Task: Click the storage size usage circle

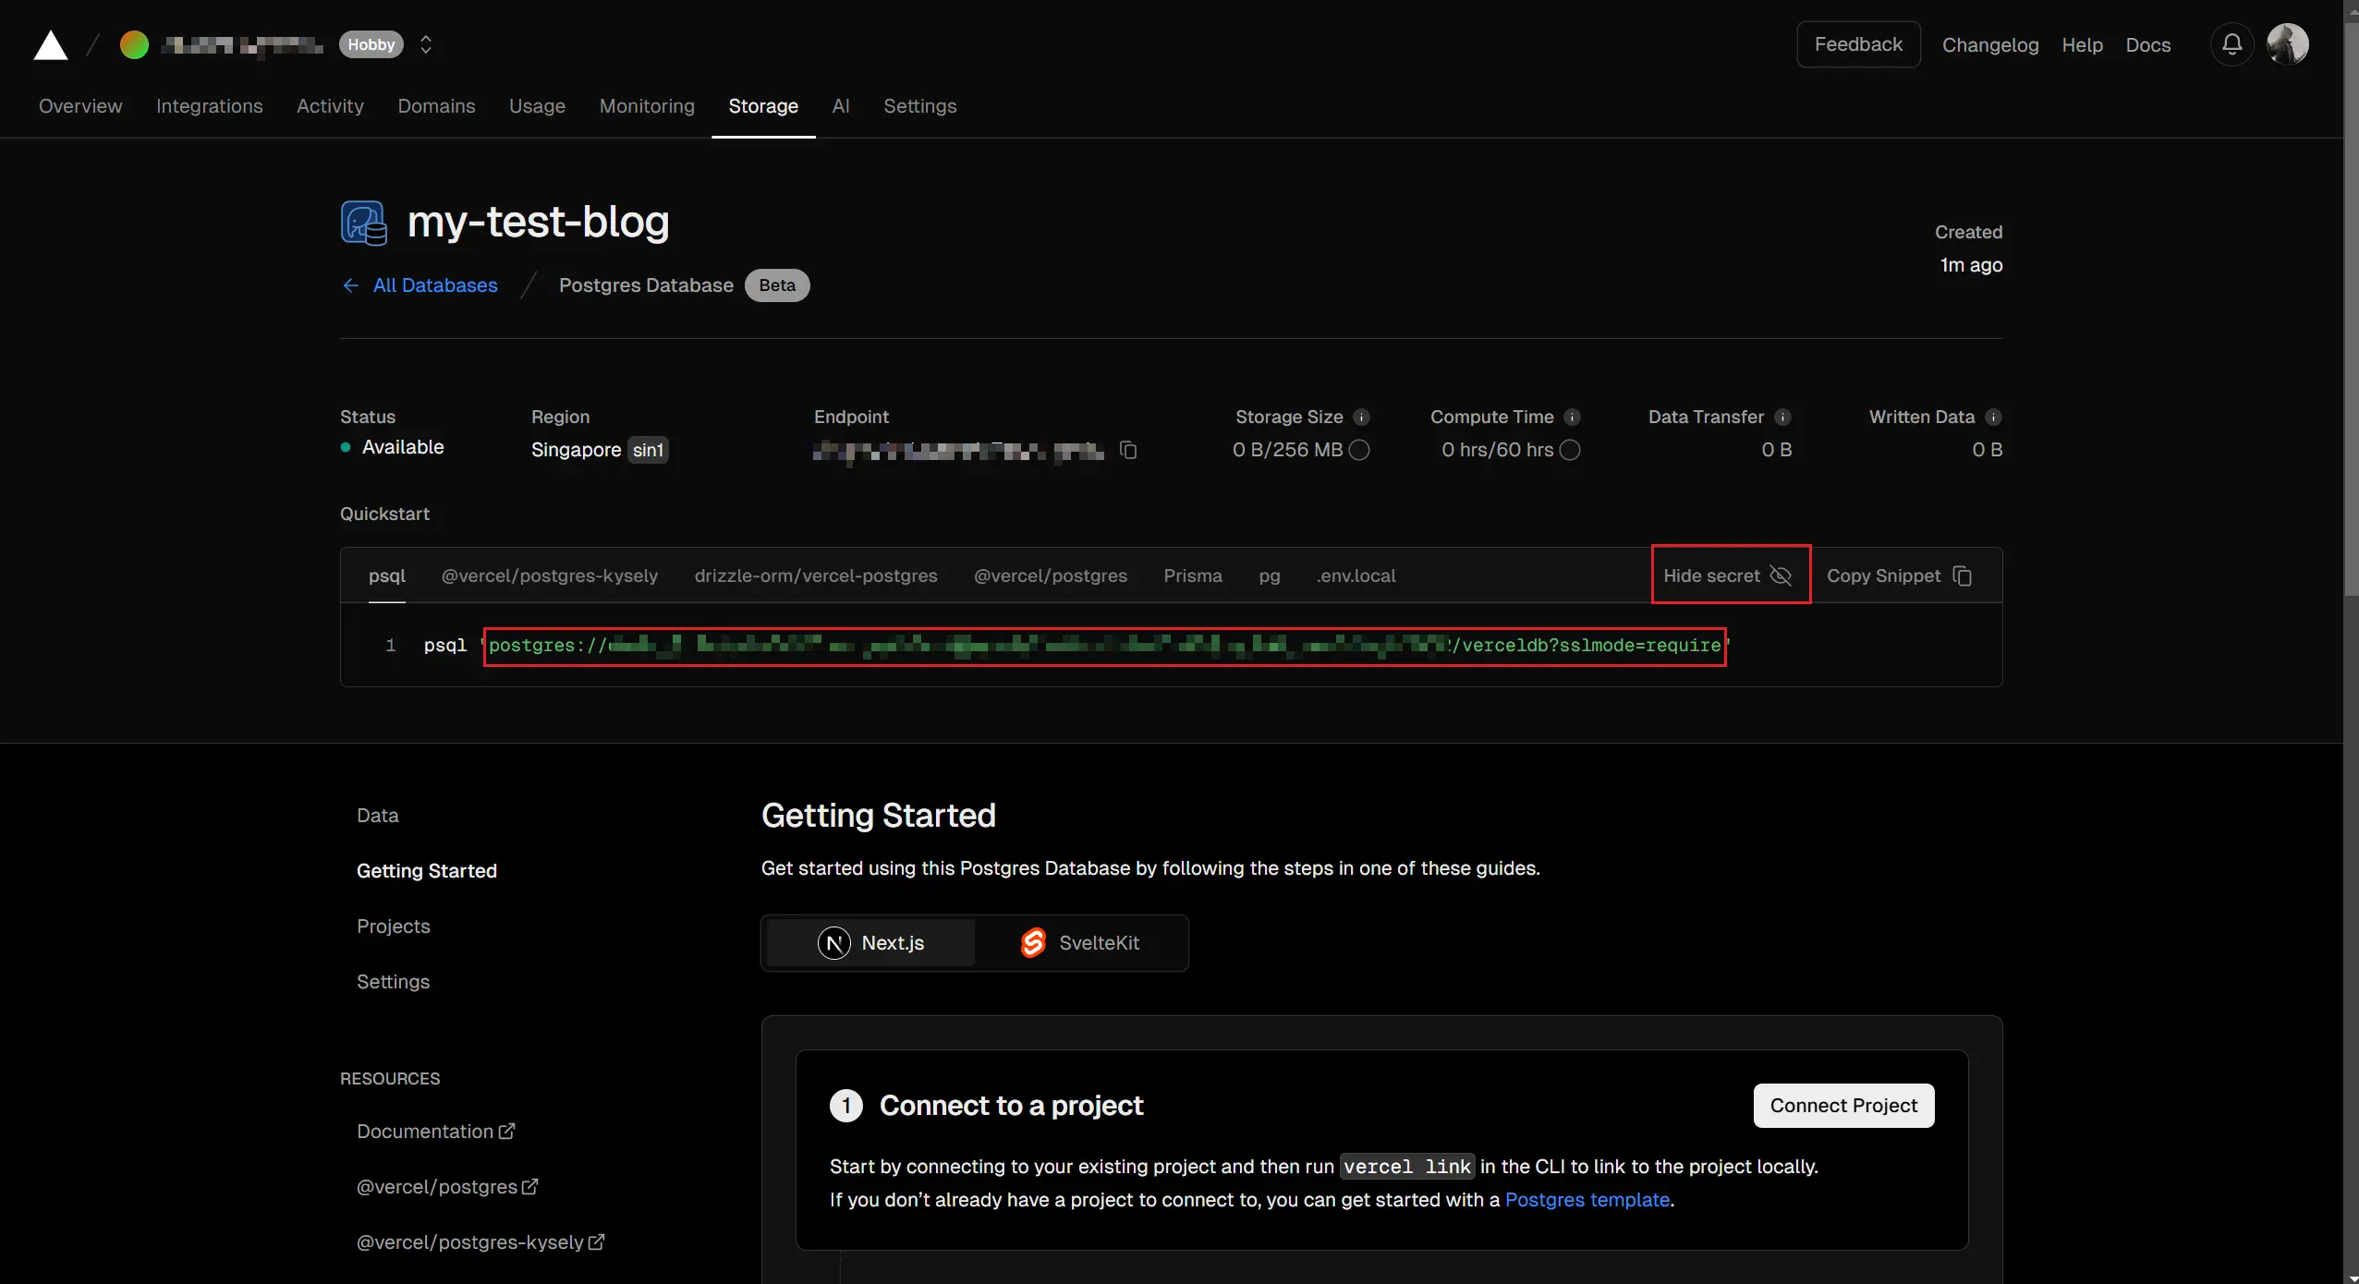Action: (1359, 450)
